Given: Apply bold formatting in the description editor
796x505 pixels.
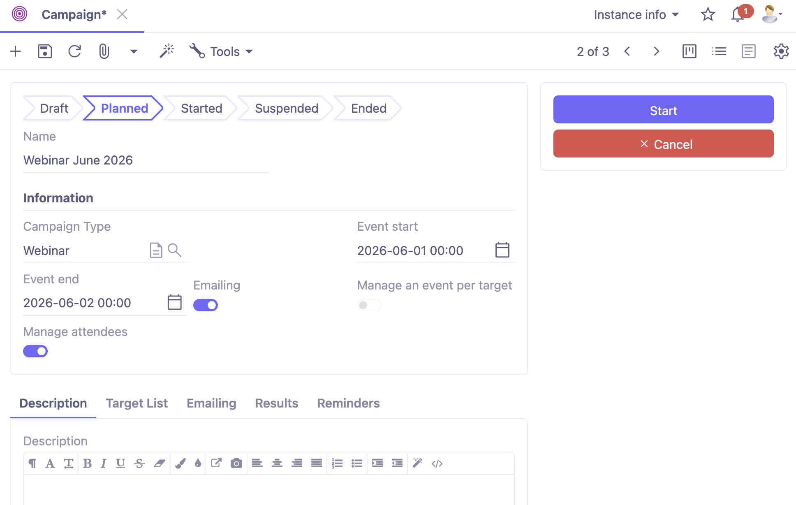Looking at the screenshot, I should click(88, 463).
